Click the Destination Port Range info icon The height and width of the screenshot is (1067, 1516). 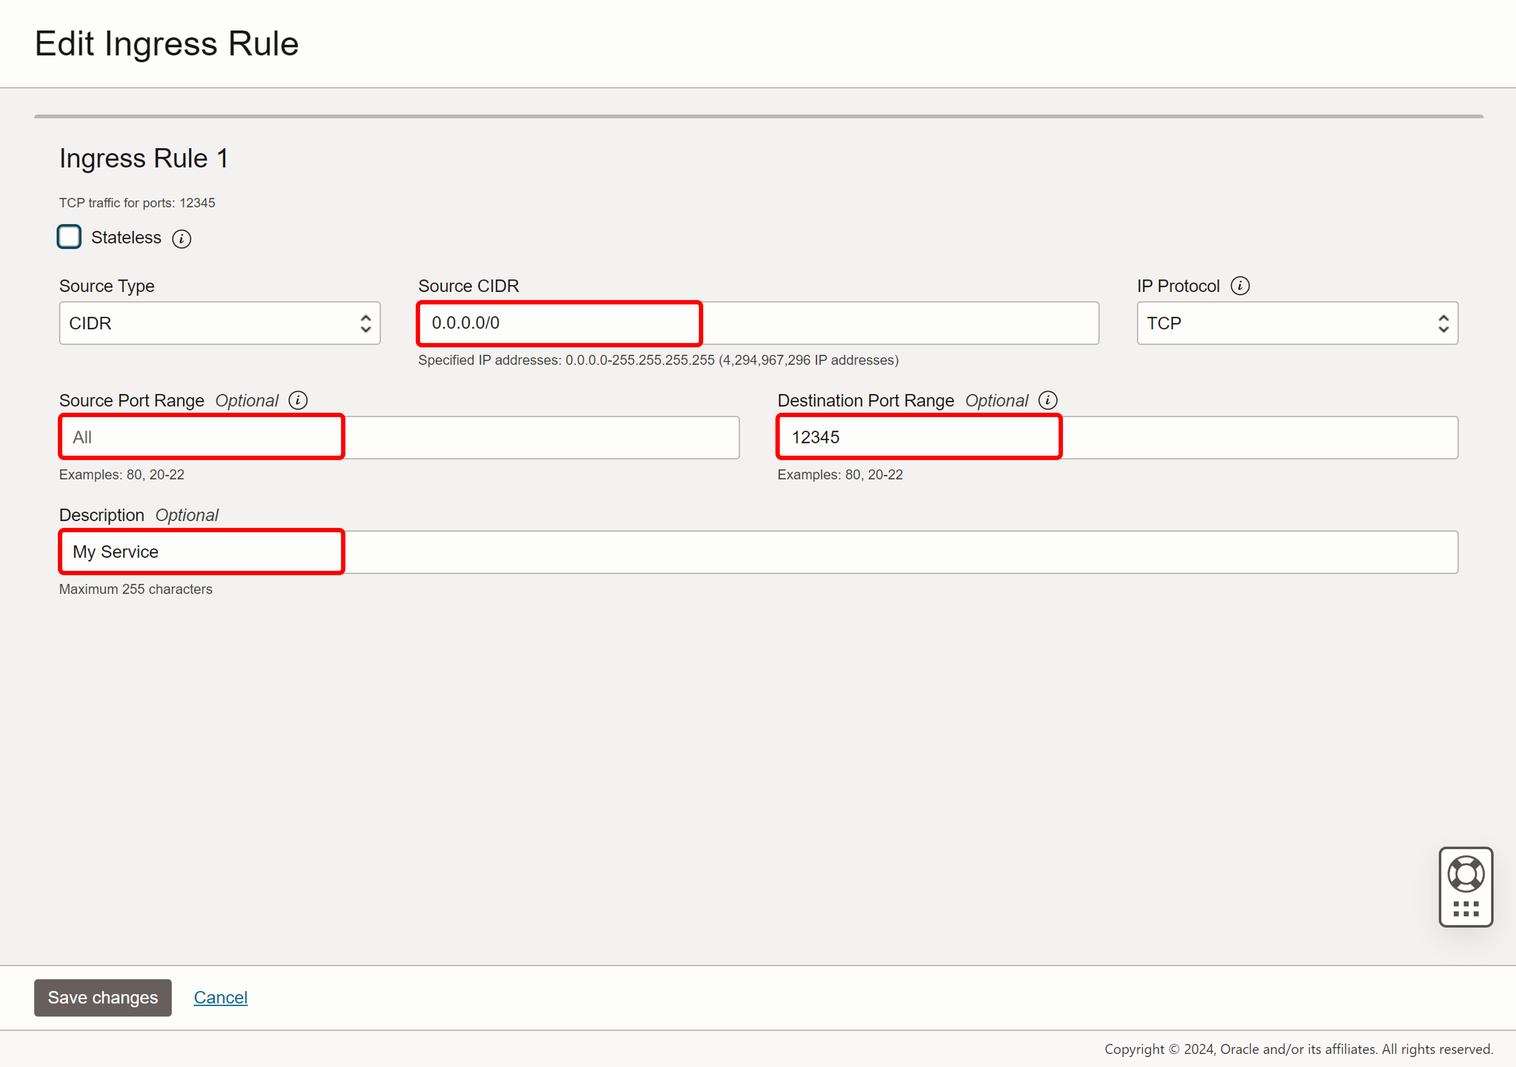(1048, 400)
